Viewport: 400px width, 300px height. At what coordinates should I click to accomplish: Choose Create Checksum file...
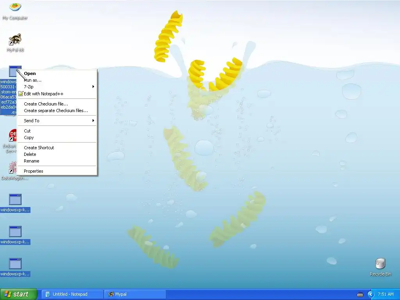click(57, 104)
